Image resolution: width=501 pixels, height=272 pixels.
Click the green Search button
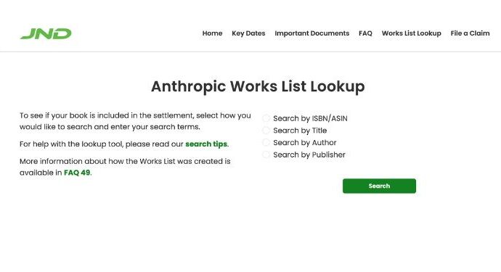379,186
